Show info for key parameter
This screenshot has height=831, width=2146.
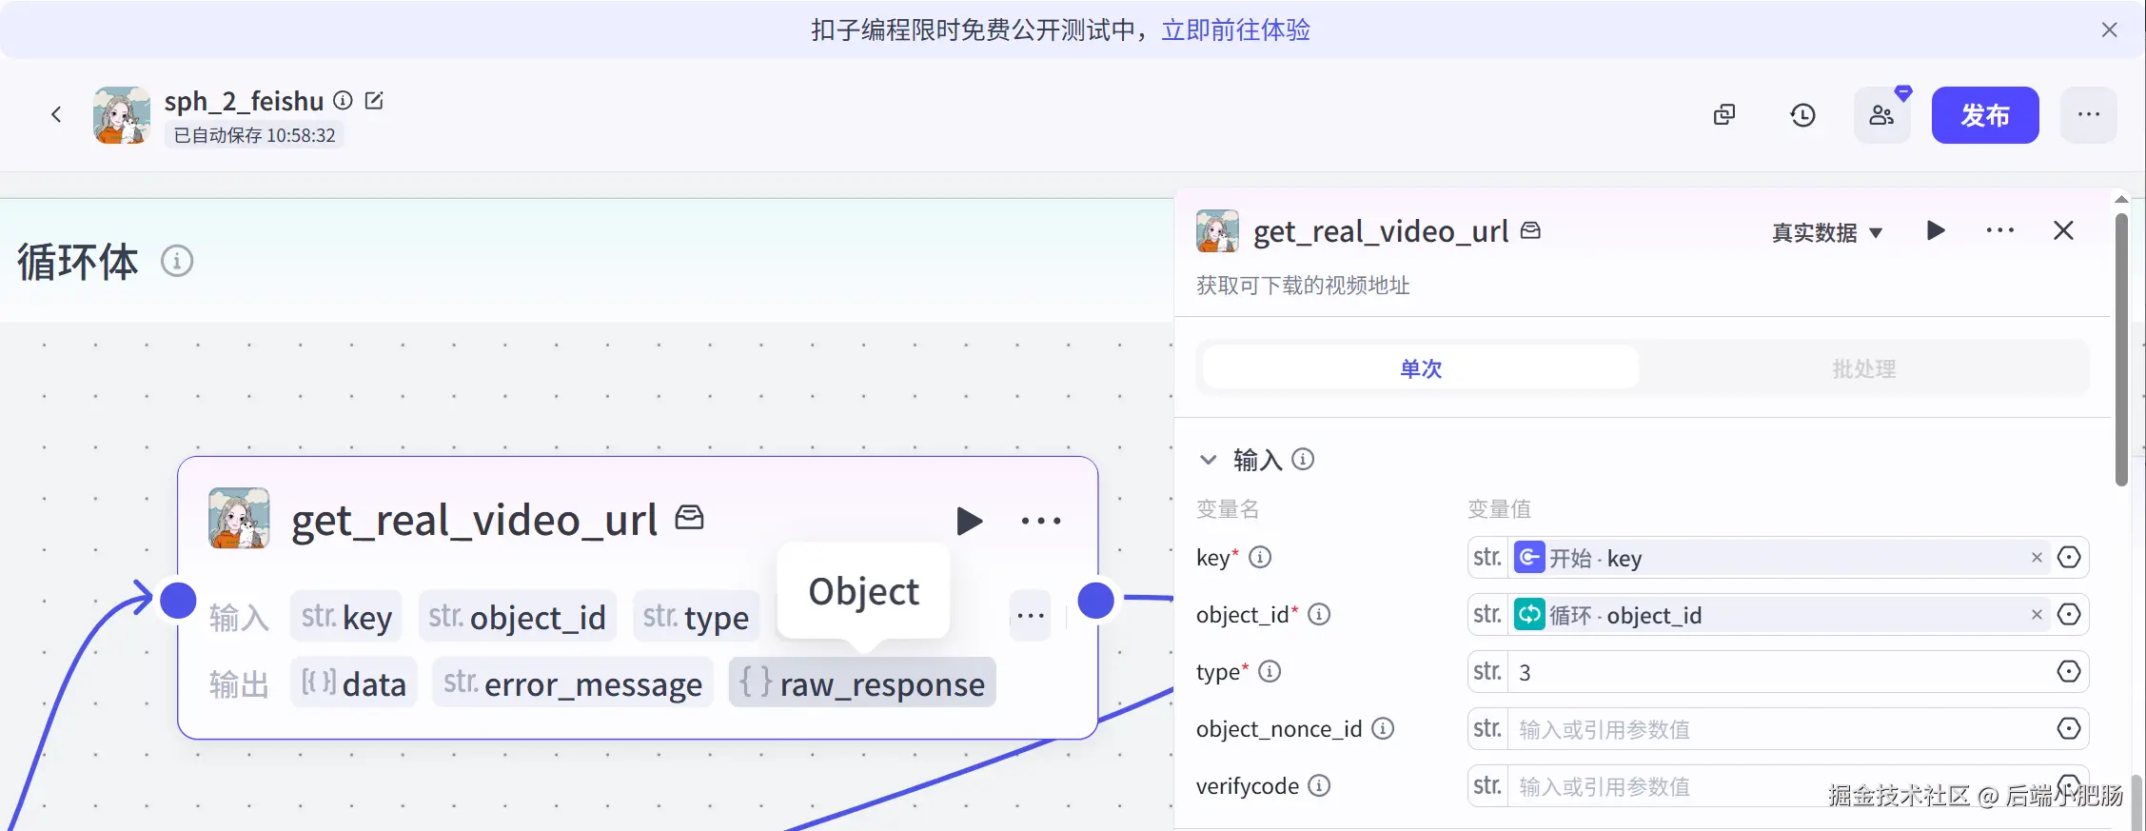pos(1260,557)
